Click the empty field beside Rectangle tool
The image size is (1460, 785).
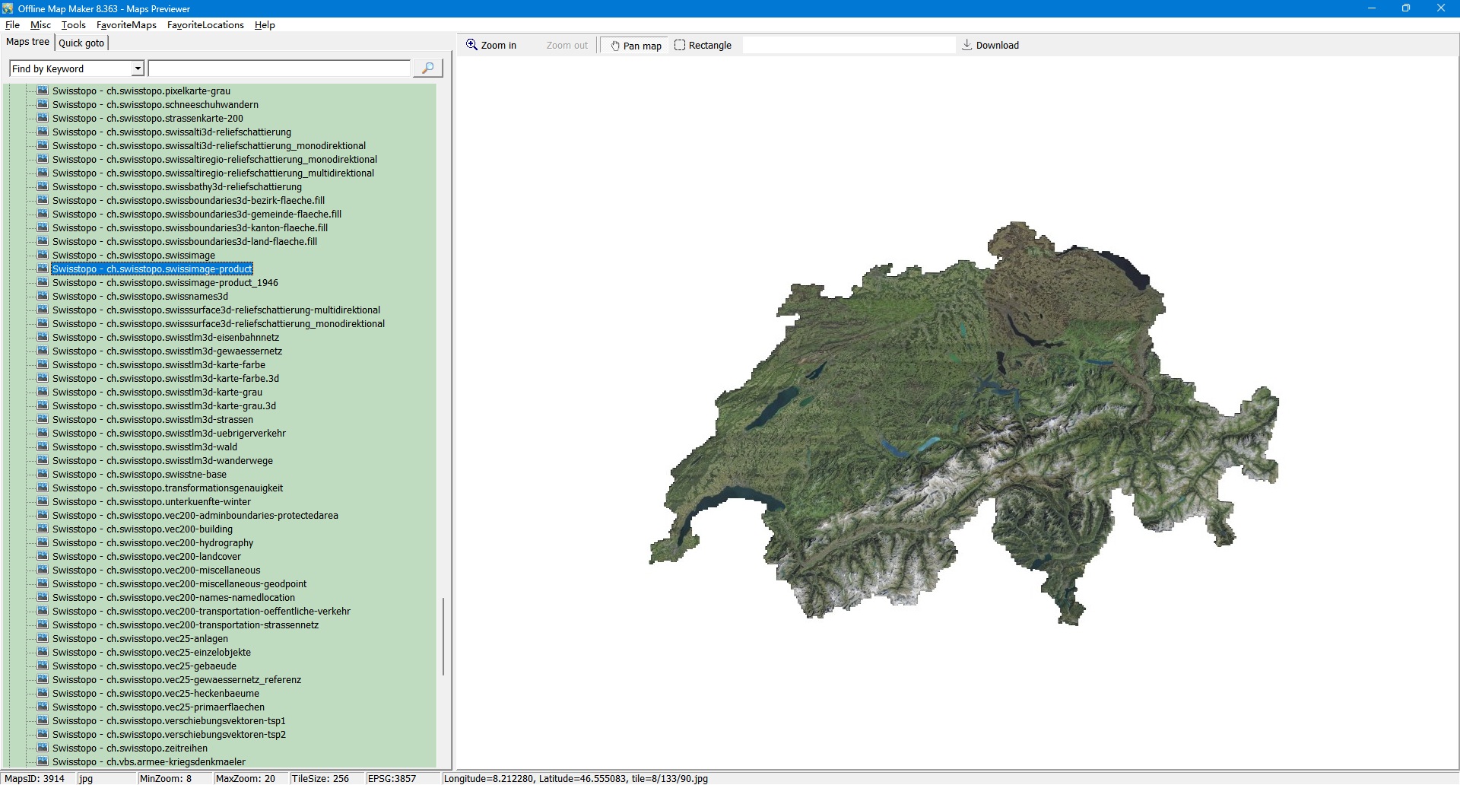click(x=848, y=45)
